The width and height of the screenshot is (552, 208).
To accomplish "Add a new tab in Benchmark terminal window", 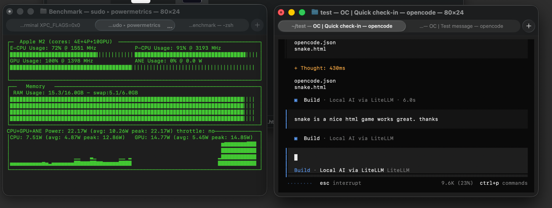I will [x=257, y=25].
